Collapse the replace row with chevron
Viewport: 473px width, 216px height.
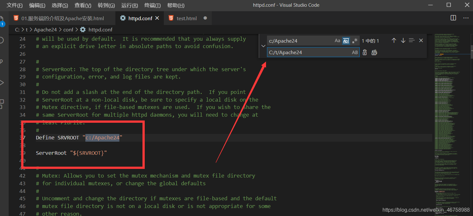pyautogui.click(x=263, y=46)
